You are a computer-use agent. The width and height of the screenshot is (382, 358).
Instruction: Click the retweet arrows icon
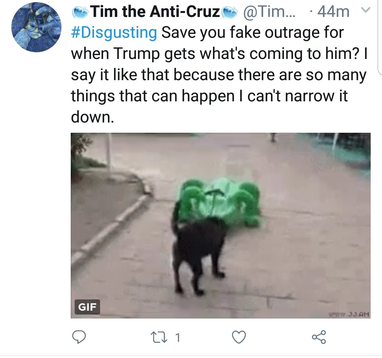point(159,338)
